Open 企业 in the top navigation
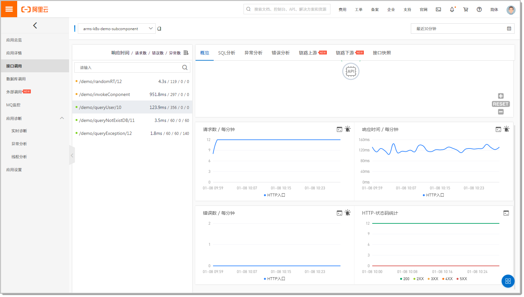This screenshot has width=524, height=297. pos(391,10)
